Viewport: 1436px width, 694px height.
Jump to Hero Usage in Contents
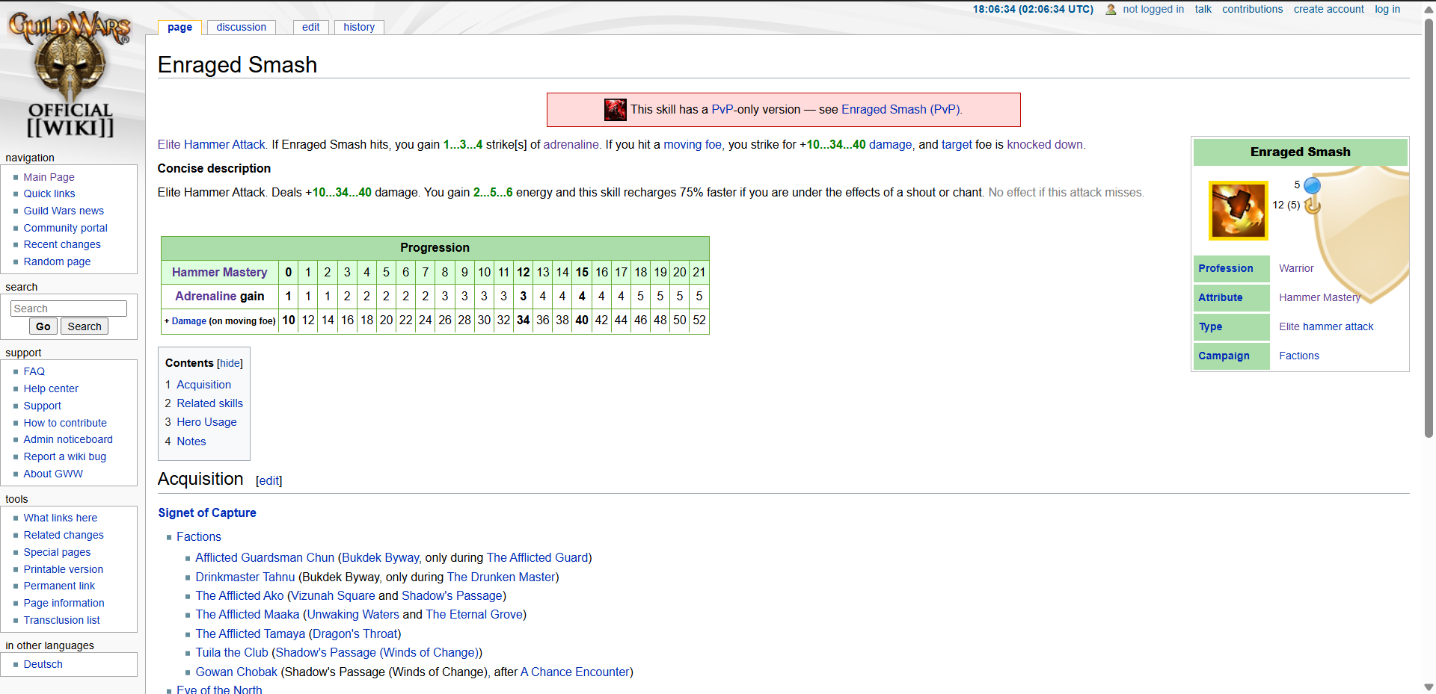pyautogui.click(x=206, y=422)
